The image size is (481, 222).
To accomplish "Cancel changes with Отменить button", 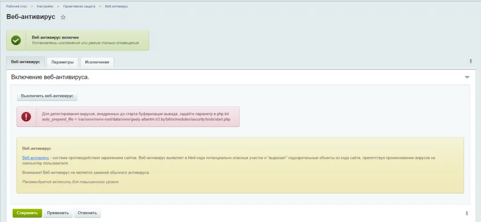I will [87, 213].
